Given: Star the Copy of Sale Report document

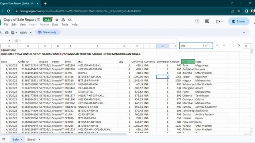Looking at the screenshot, I should point(57,20).
